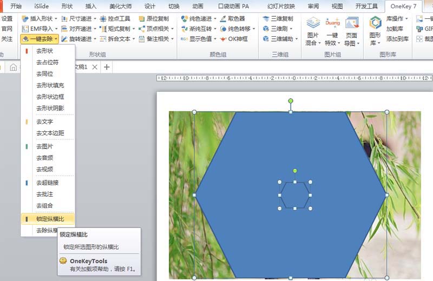
Task: Click the 关注 button
Action: coord(7,39)
